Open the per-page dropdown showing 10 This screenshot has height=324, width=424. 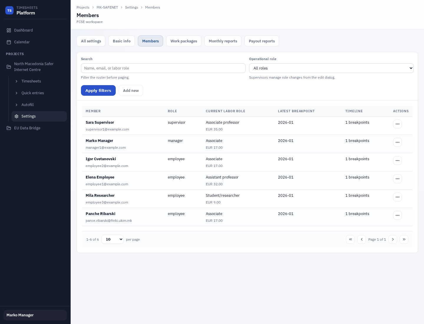pos(112,239)
